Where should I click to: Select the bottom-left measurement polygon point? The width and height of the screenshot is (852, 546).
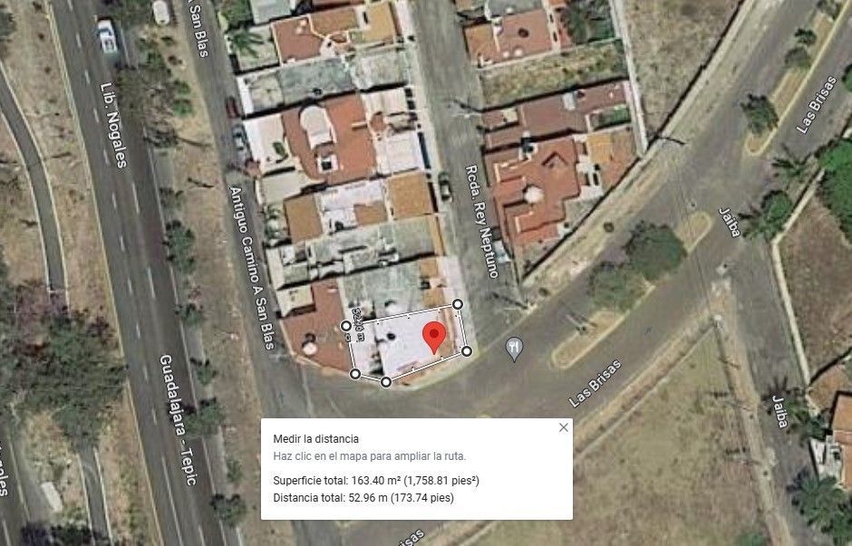(x=354, y=374)
